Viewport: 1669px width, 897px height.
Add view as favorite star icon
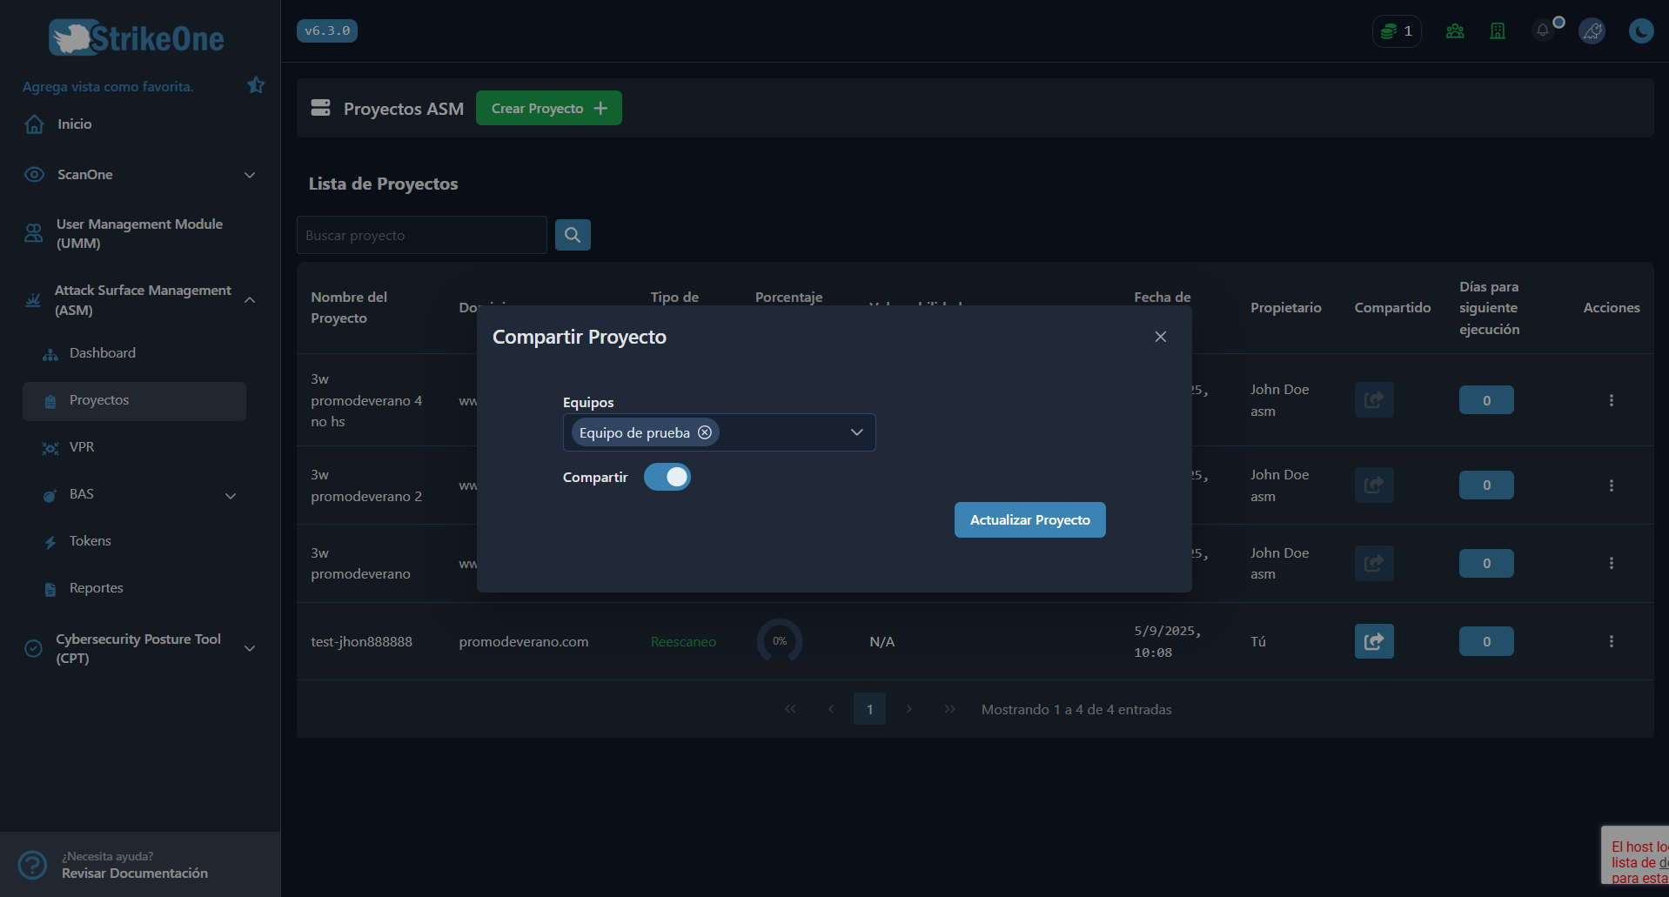point(256,85)
